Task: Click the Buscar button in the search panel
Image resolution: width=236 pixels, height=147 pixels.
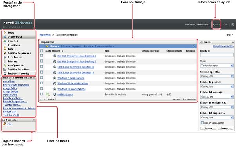Action: click(x=208, y=129)
